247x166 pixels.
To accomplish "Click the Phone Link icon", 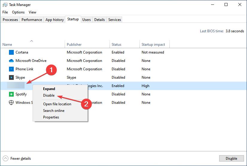I will coord(11,69).
